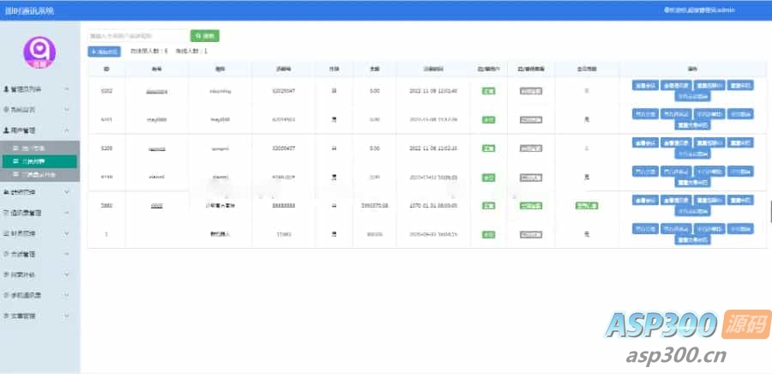Screen dimensions: 772x374
Task: Click the magnifier icon on green search button
Action: point(199,36)
